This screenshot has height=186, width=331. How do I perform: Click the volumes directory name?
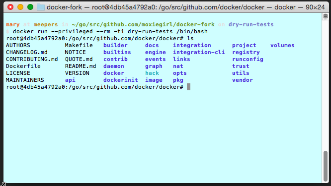pyautogui.click(x=282, y=45)
